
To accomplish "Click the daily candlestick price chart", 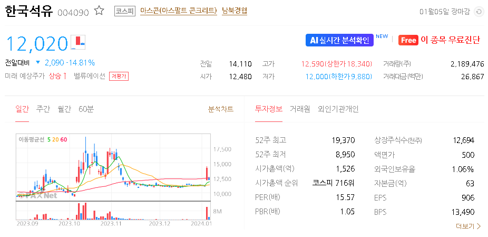I will pyautogui.click(x=113, y=167).
